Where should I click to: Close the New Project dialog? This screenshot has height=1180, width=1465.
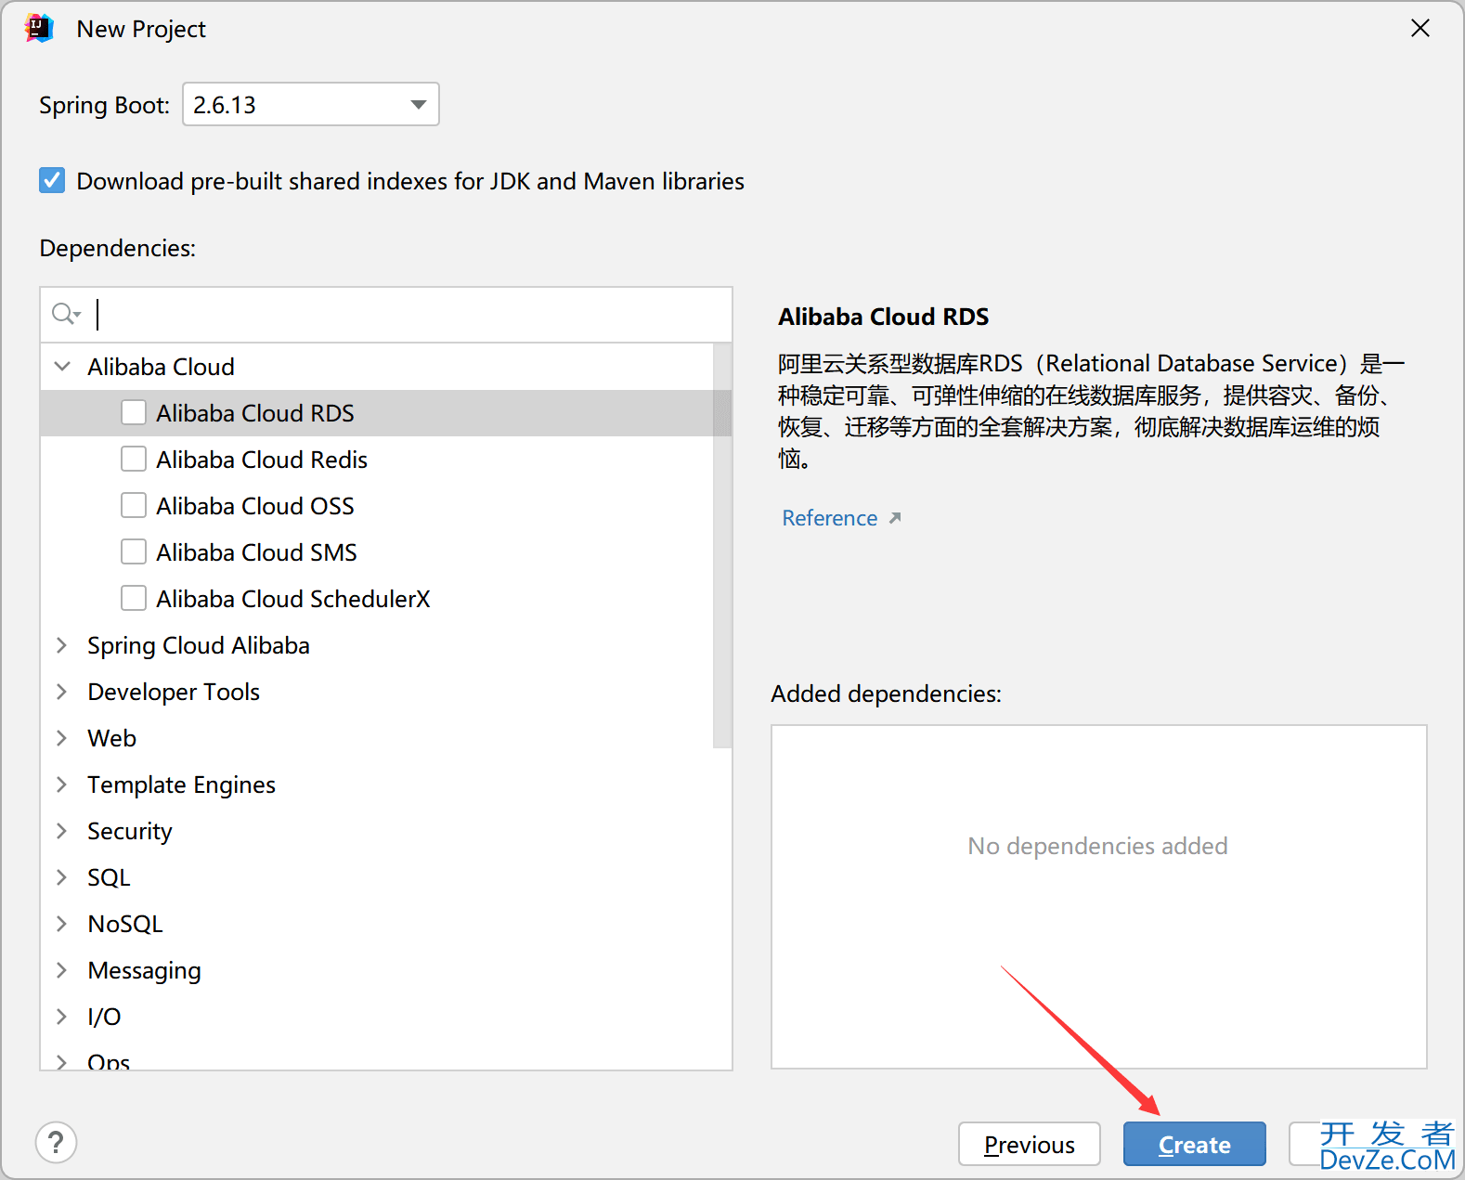[x=1420, y=29]
